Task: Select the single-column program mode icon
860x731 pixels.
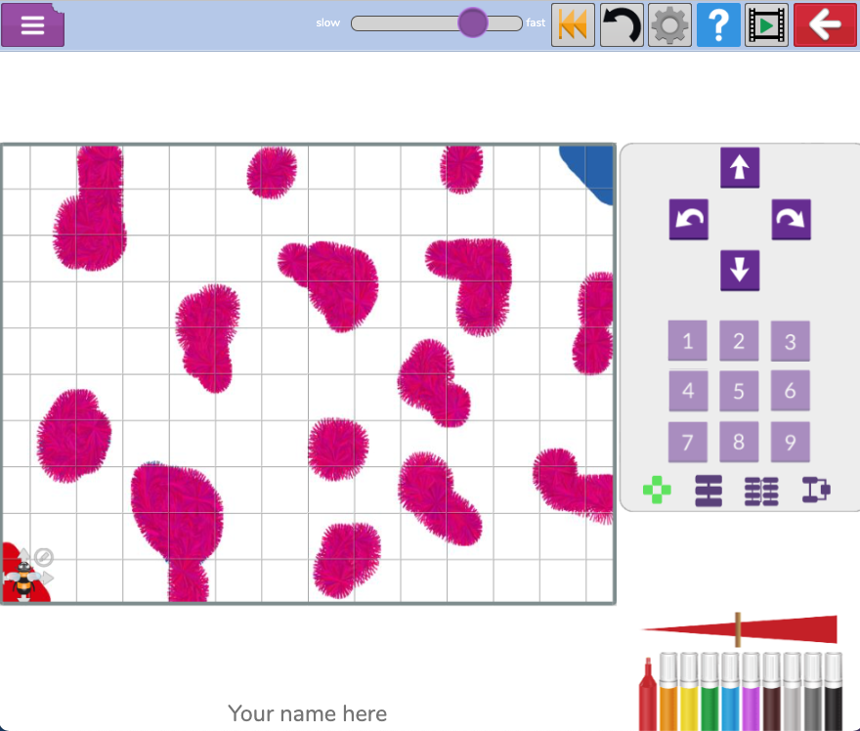Action: (709, 491)
